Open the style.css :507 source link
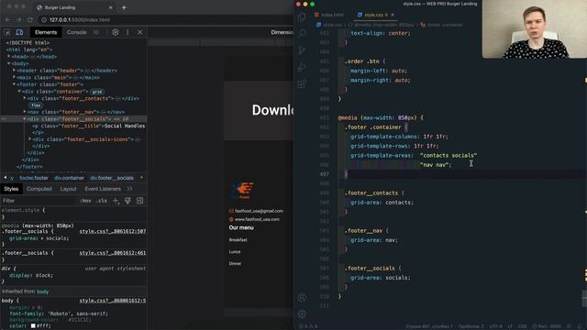This screenshot has height=330, width=587. 113,232
